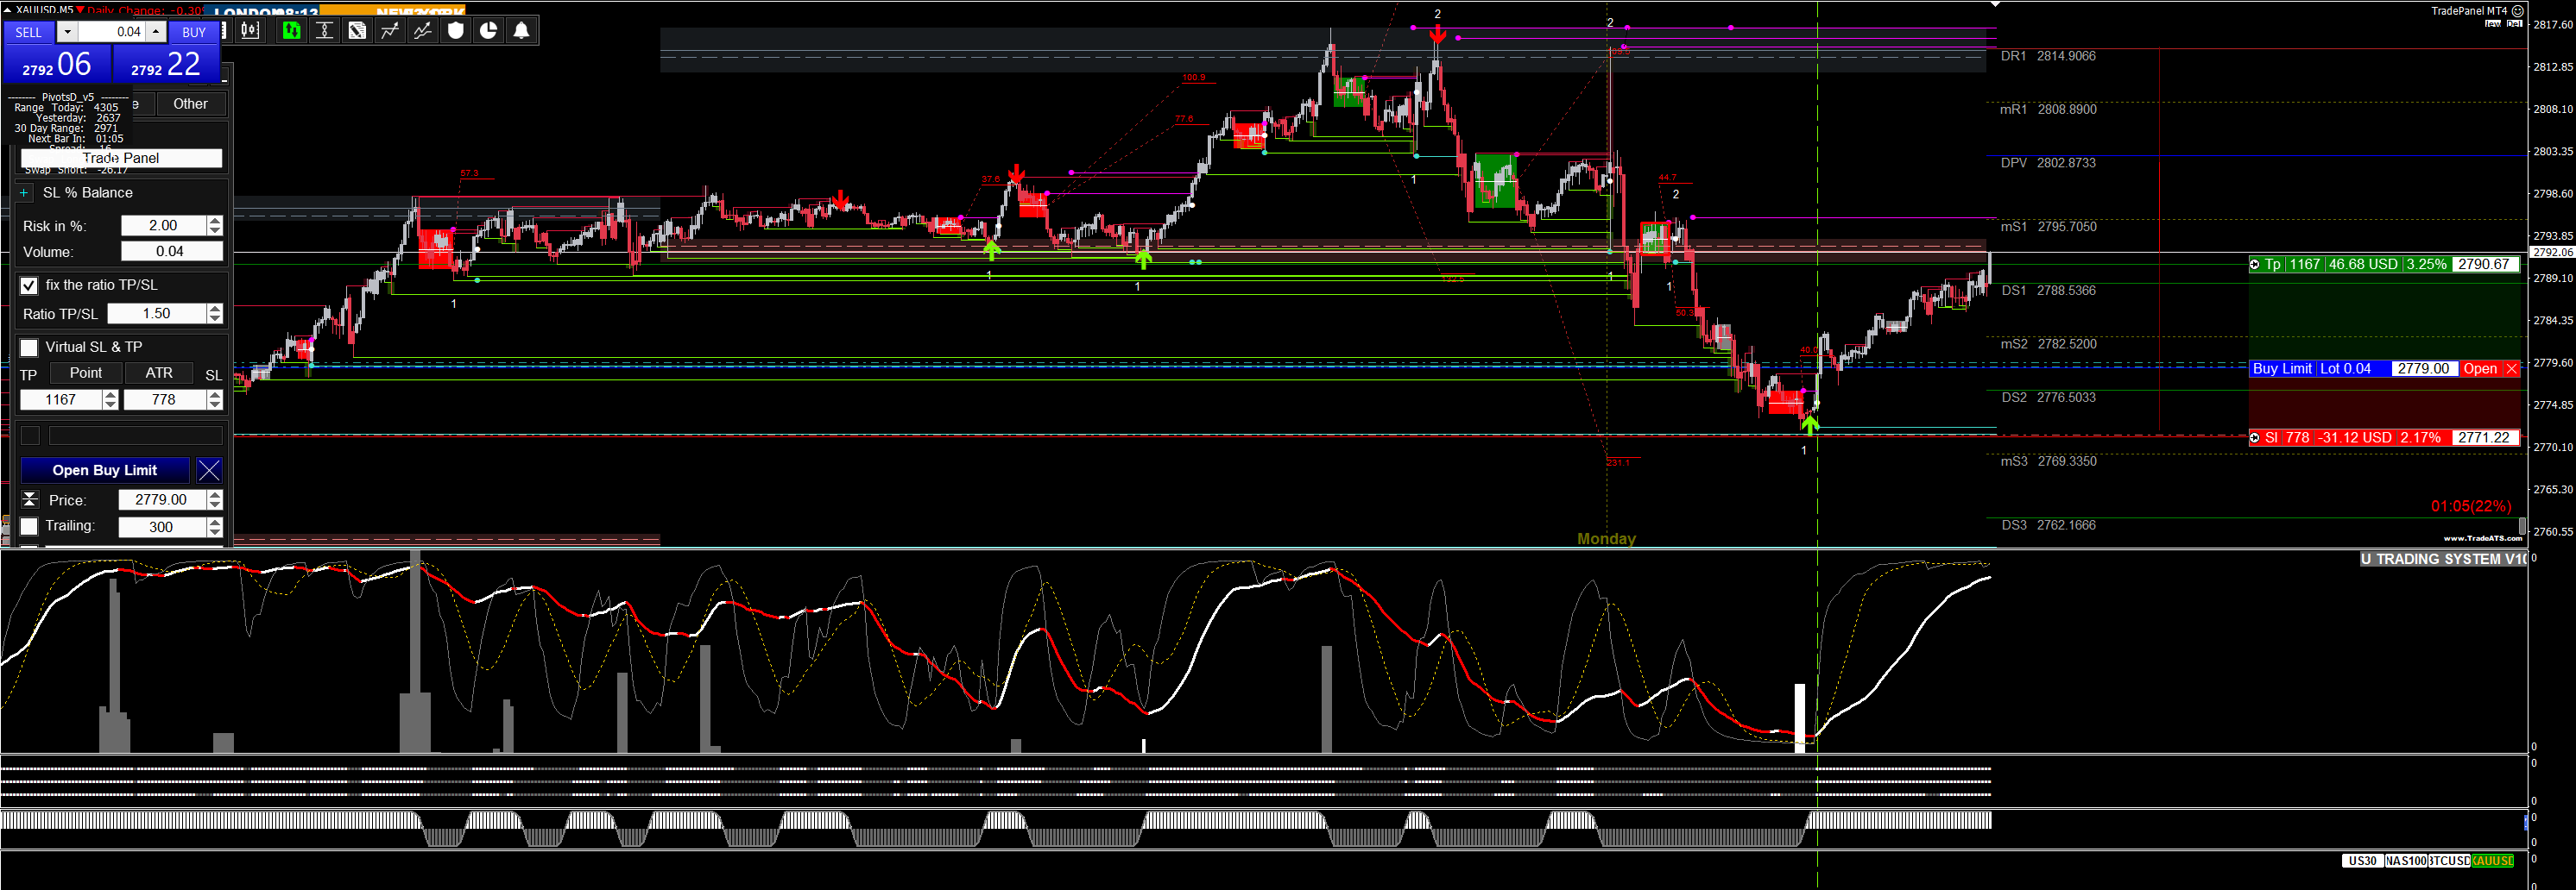Click the candlestick chart toolbar icon

[x=250, y=31]
